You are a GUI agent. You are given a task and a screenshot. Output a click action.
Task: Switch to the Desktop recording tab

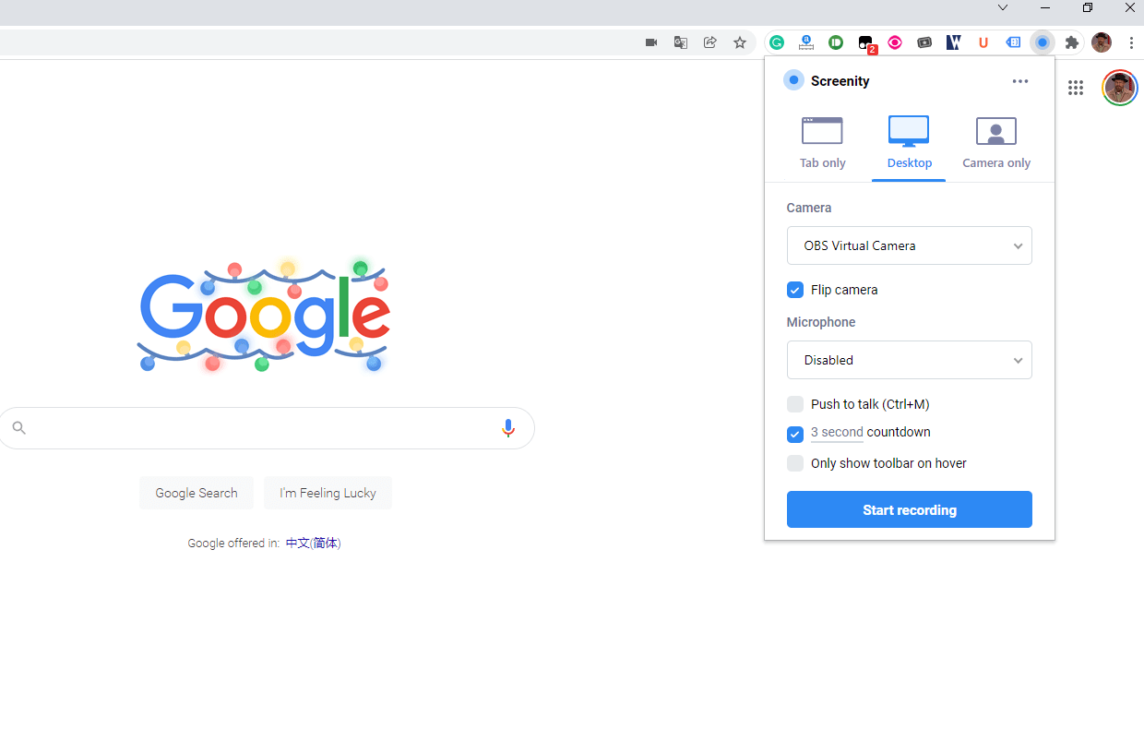(909, 131)
